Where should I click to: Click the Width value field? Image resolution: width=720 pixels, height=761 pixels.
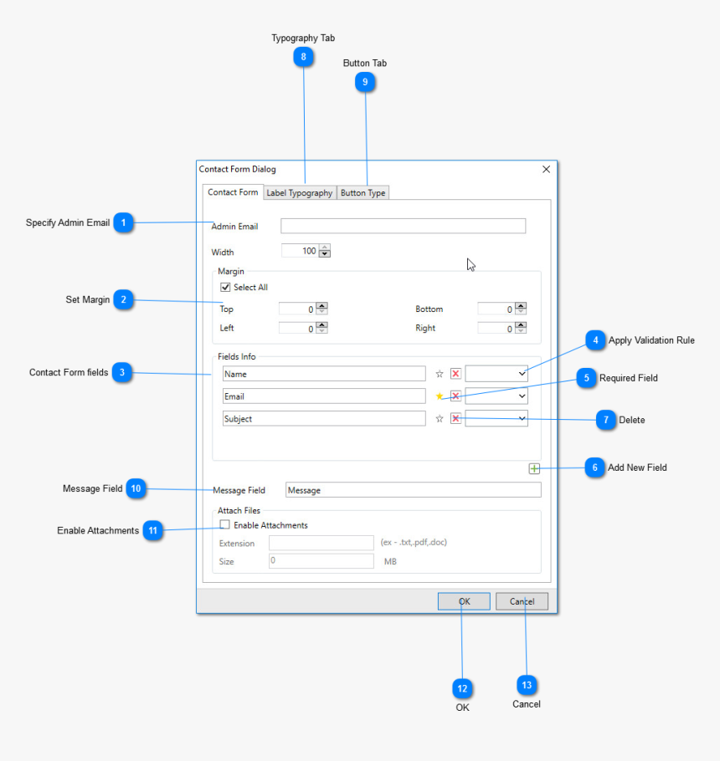[x=300, y=251]
